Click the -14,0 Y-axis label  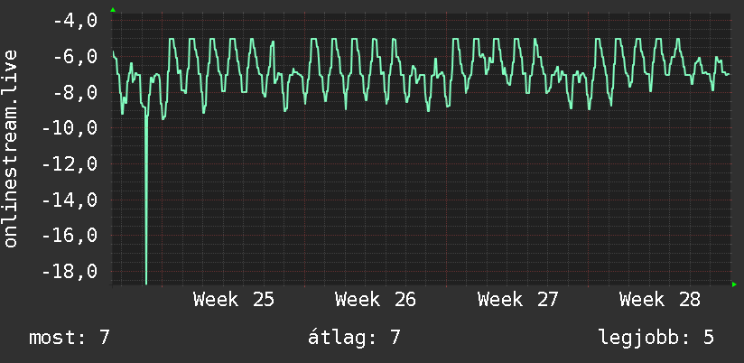70,200
